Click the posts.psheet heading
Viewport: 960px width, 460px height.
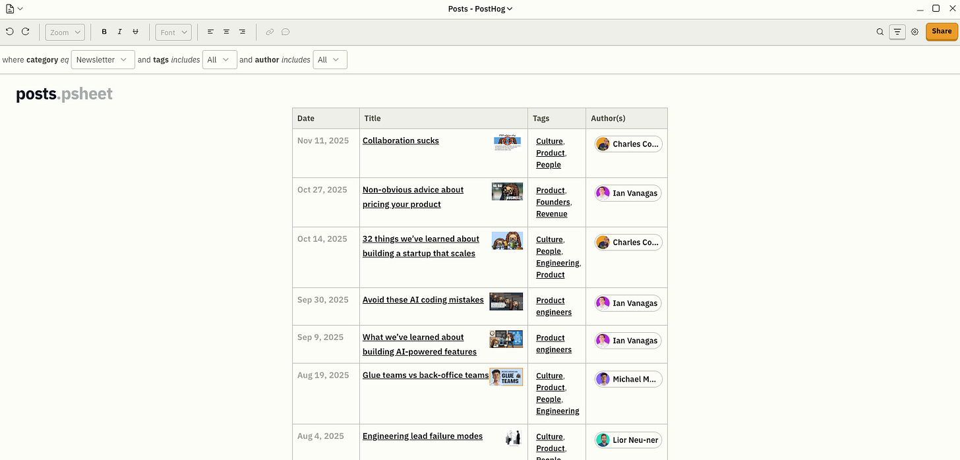pos(64,94)
